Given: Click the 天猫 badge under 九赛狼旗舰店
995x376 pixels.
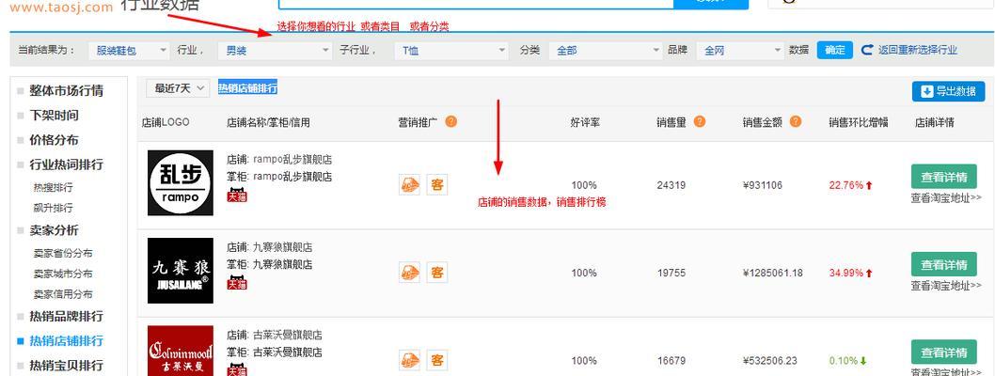Looking at the screenshot, I should point(237,283).
